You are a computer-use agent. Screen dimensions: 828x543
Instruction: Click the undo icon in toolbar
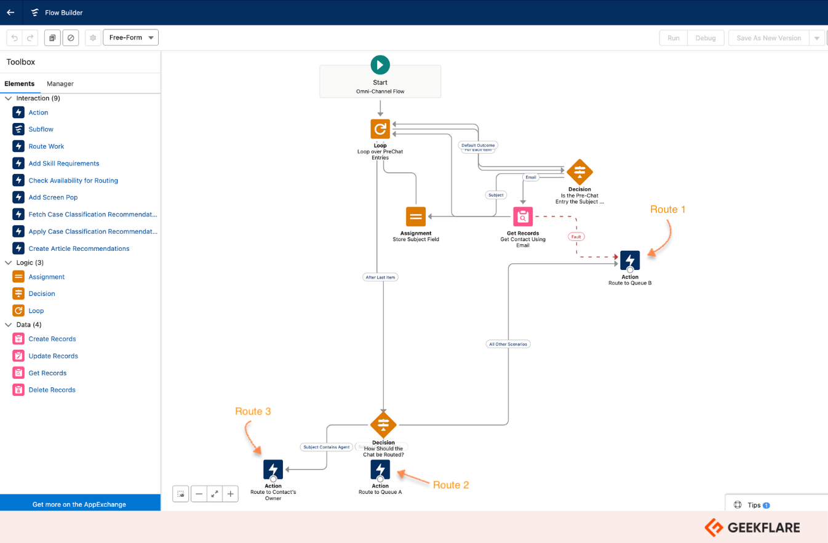click(15, 38)
